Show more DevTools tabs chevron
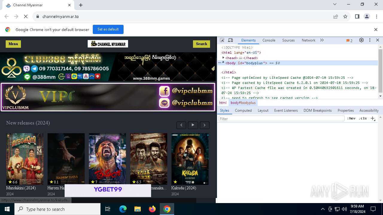 click(322, 40)
